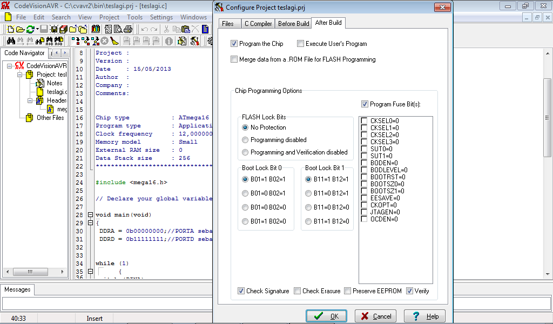Click the first Replace A>B binoculars icon
The height and width of the screenshot is (324, 553).
pos(49,41)
